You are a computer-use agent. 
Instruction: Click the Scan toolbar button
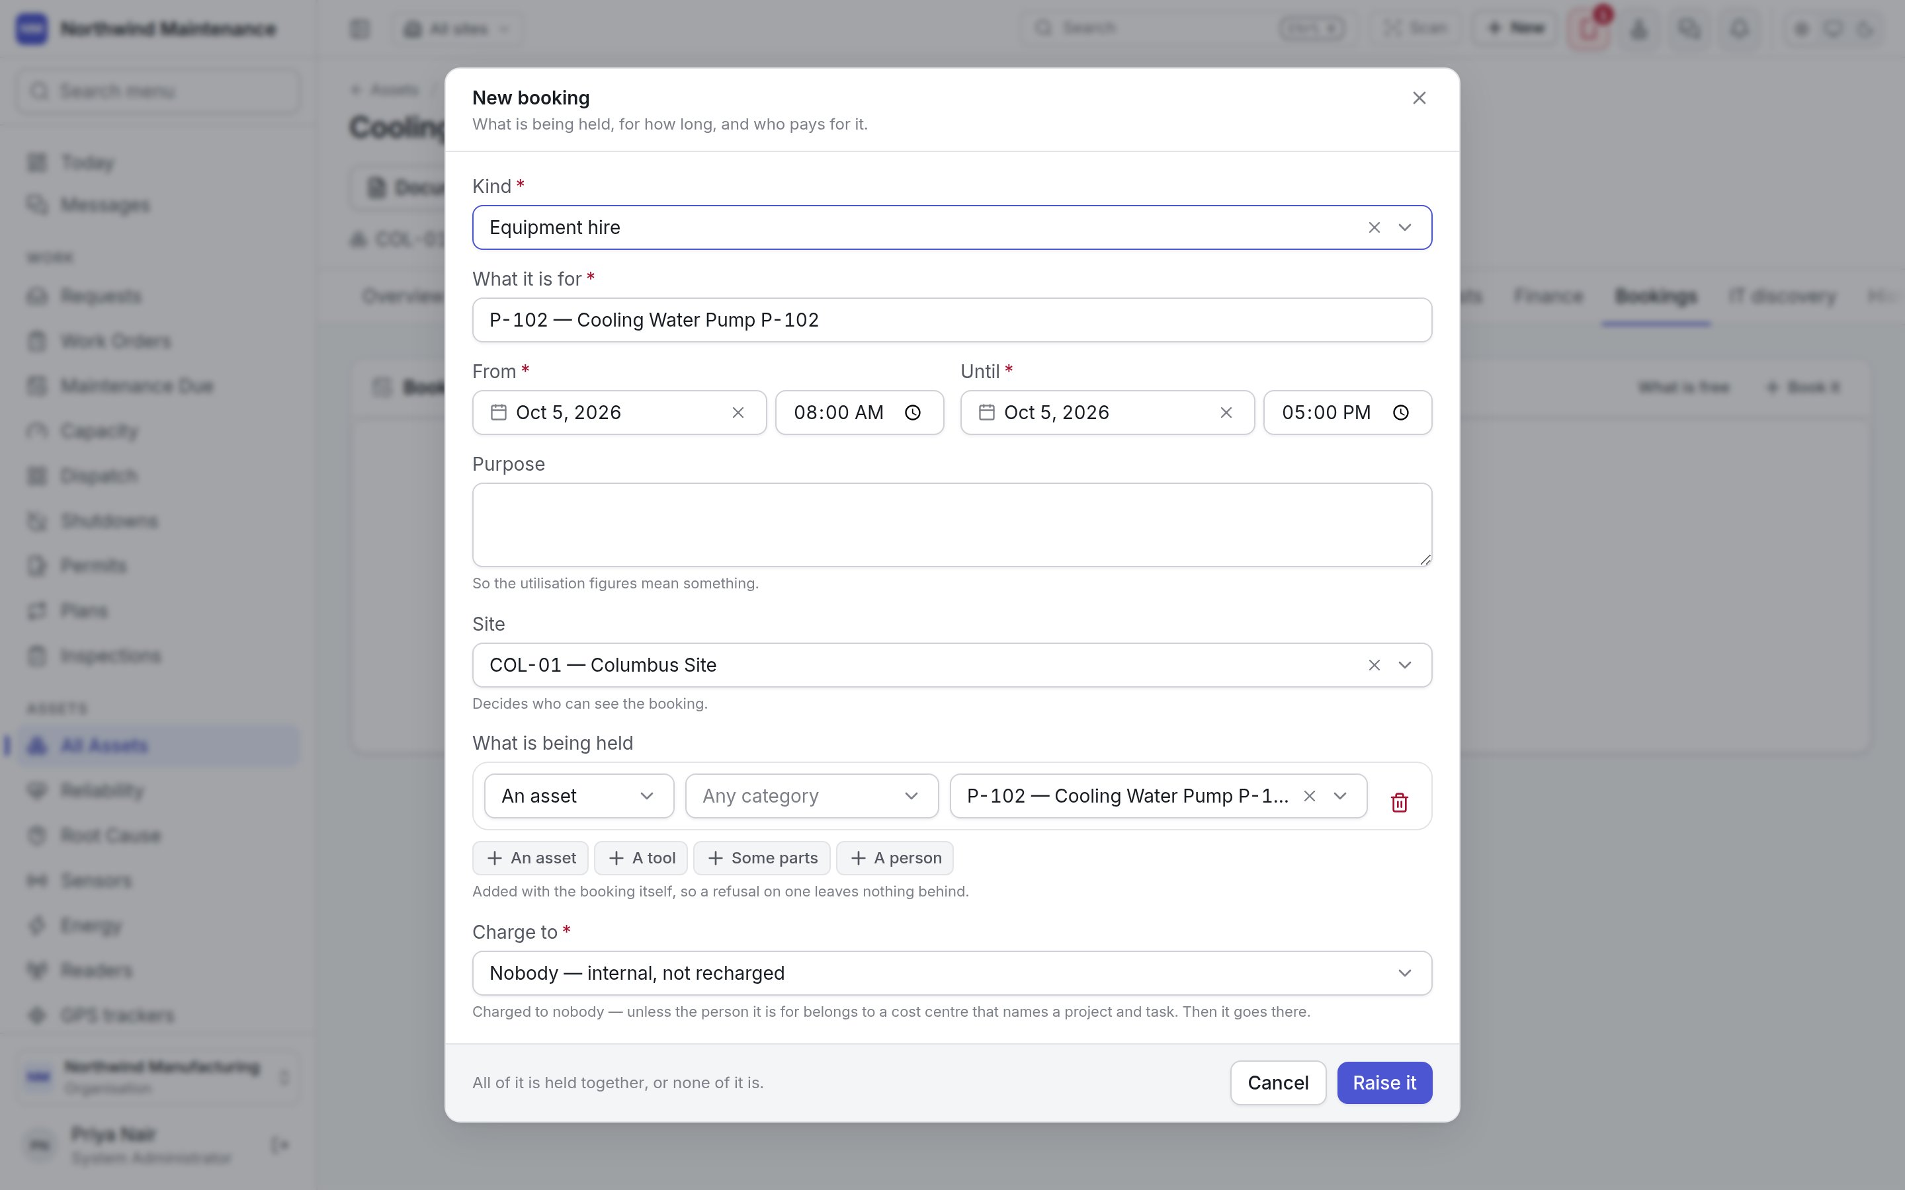(1416, 28)
